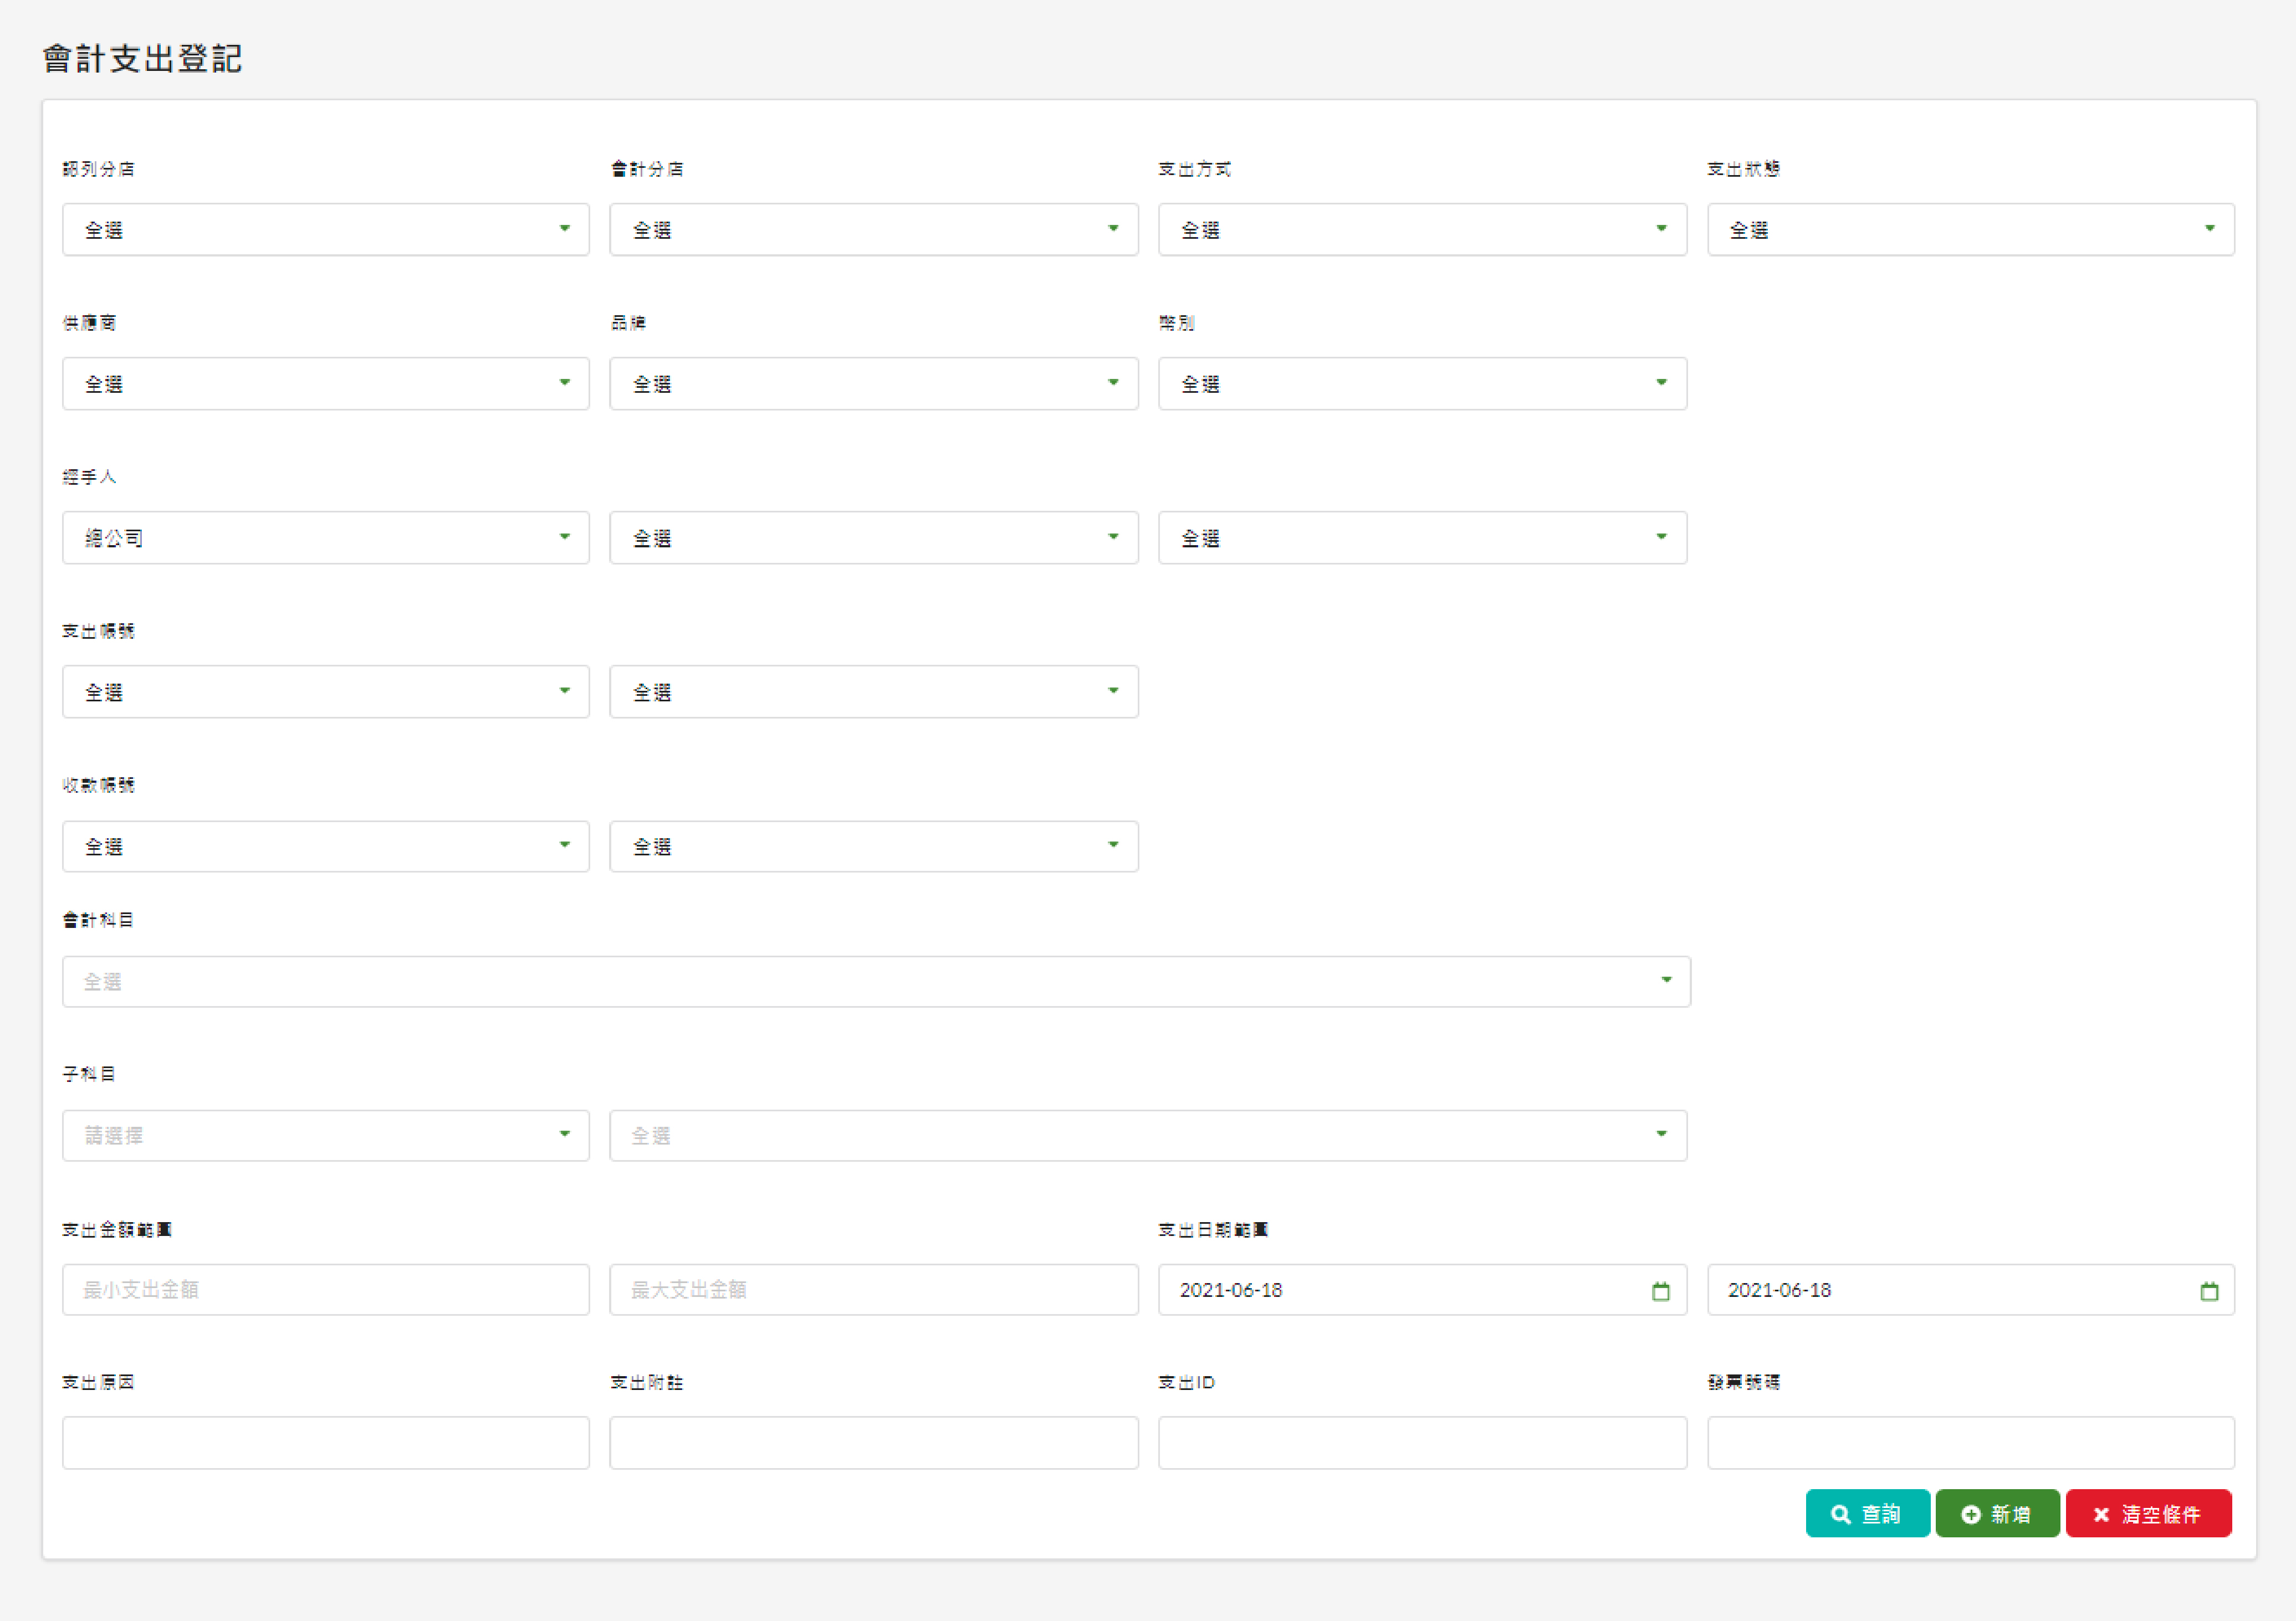Click the 支出金額範圍 label
The image size is (2296, 1621).
tap(117, 1229)
